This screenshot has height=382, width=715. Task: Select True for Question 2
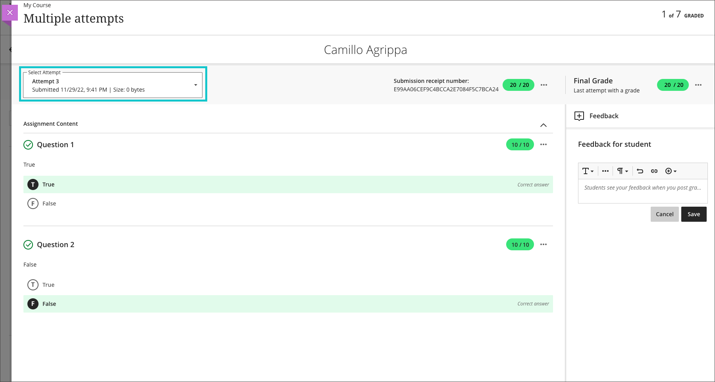33,285
